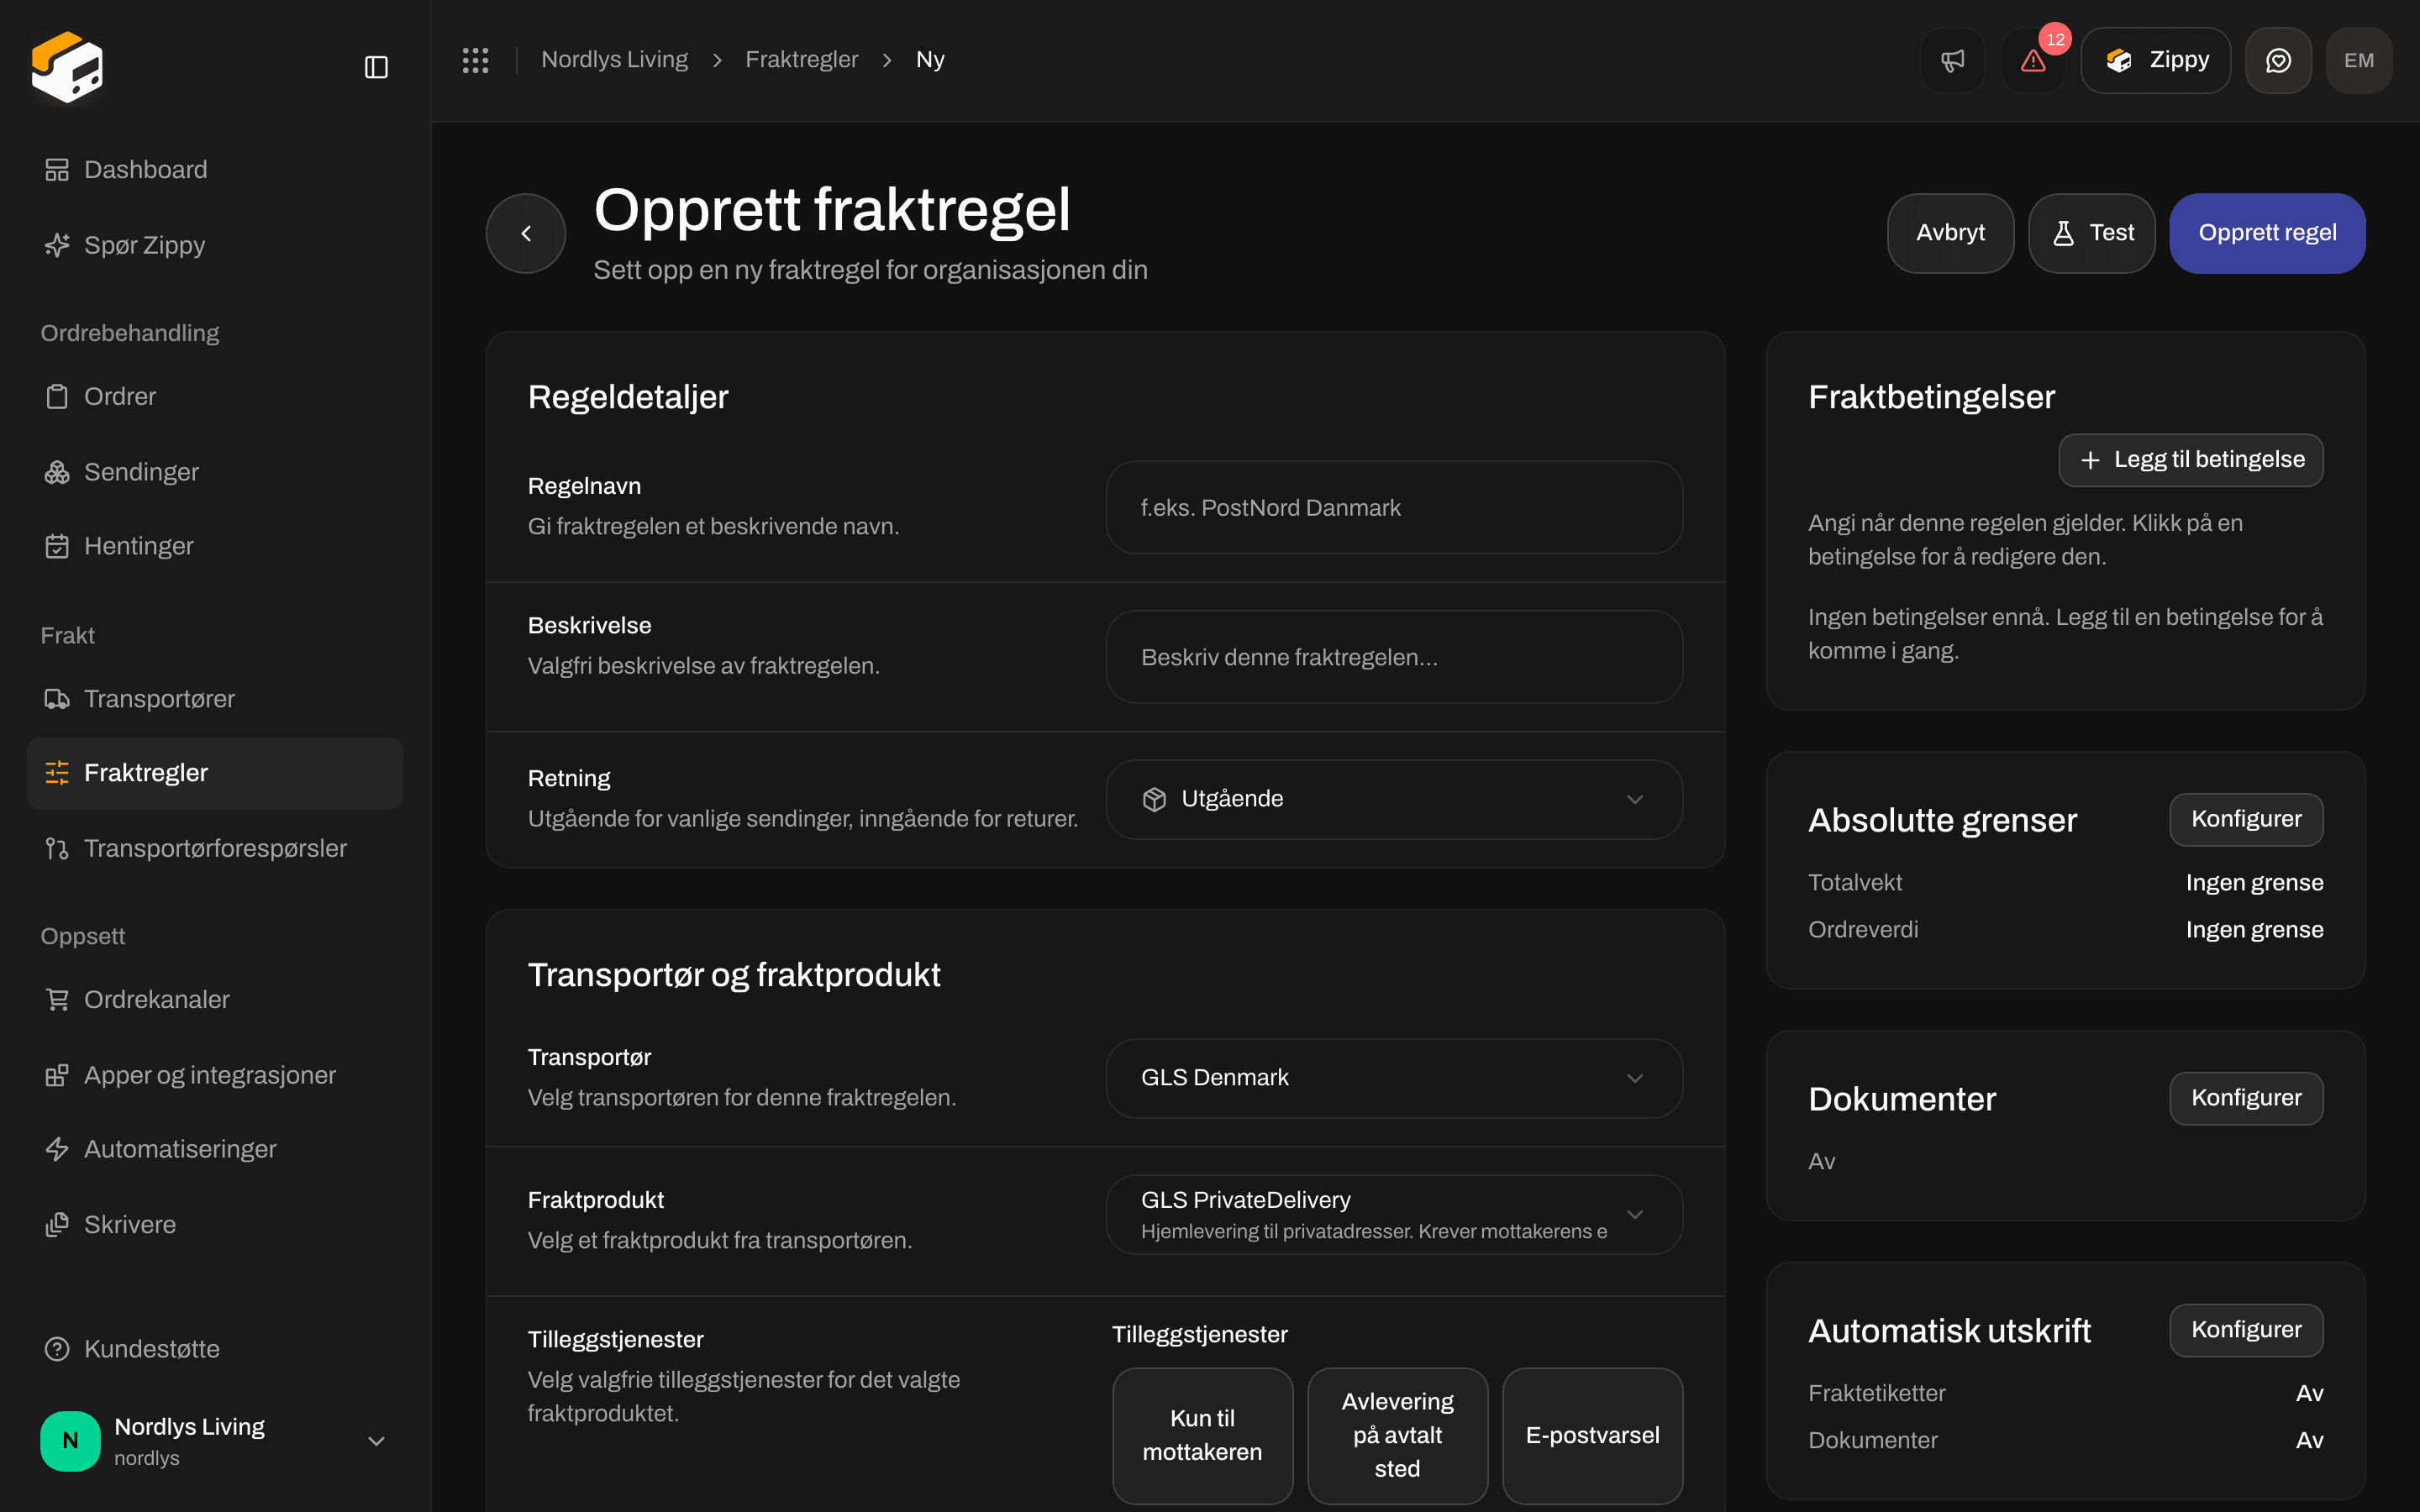The width and height of the screenshot is (2420, 1512).
Task: Toggle Avlevering på avtalt sted service
Action: (1397, 1435)
